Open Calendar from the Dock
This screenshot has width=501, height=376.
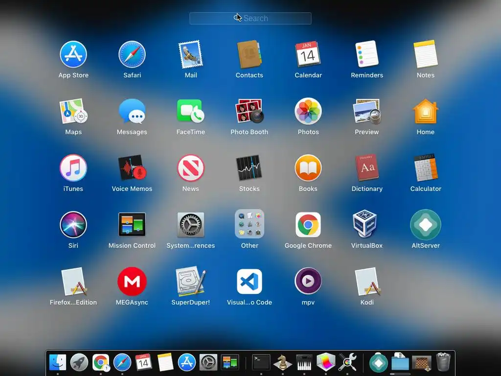(143, 362)
